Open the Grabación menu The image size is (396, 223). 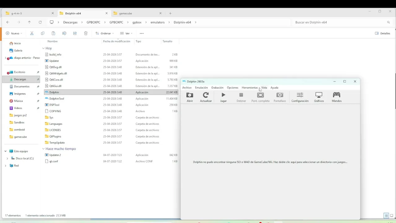click(x=217, y=88)
